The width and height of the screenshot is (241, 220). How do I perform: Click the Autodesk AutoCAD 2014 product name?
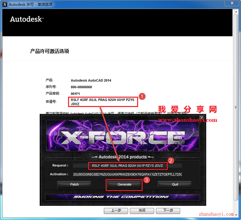point(91,80)
